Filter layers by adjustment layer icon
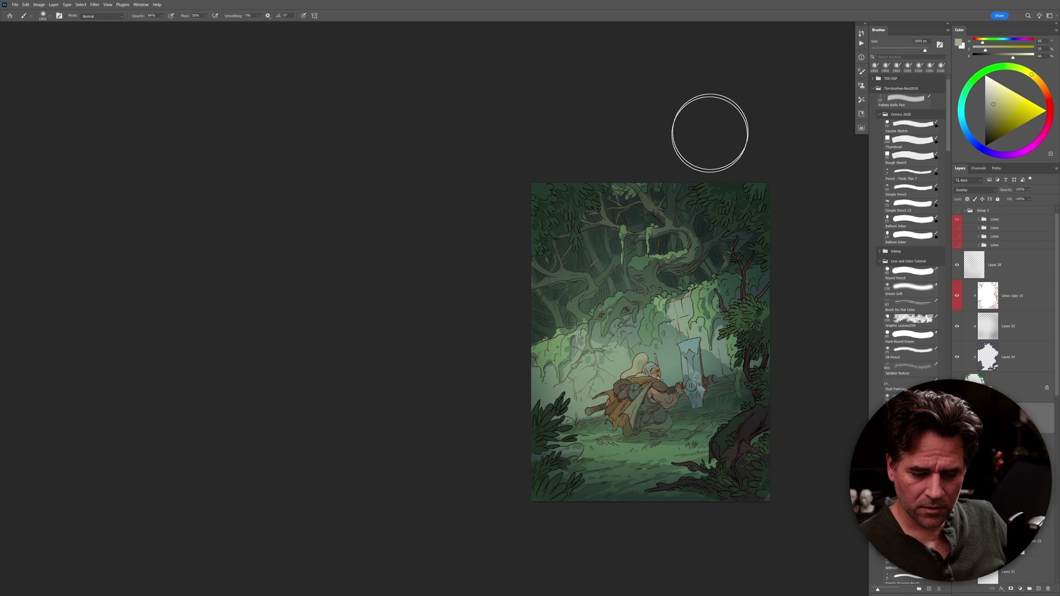The width and height of the screenshot is (1060, 596). point(998,180)
